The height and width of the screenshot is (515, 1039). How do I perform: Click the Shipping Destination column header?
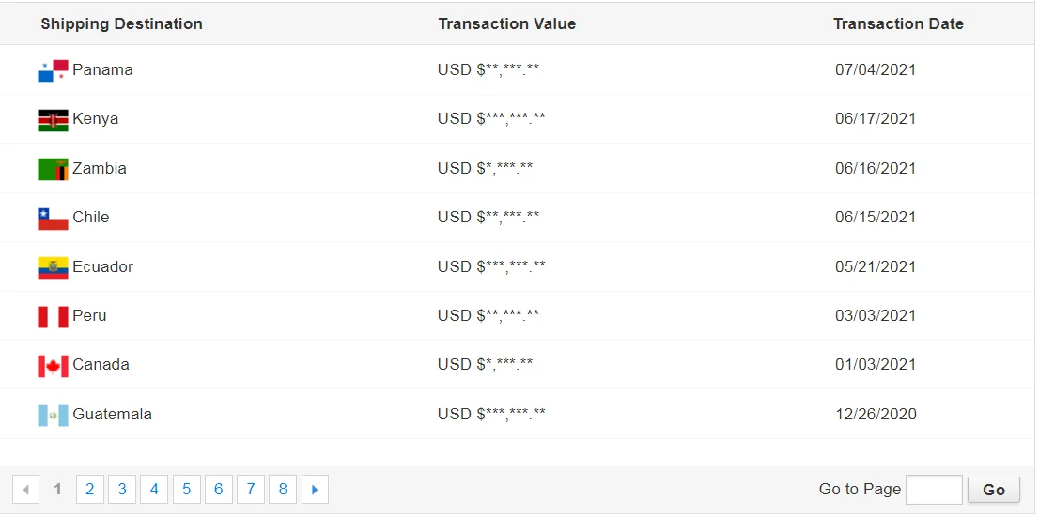[121, 23]
